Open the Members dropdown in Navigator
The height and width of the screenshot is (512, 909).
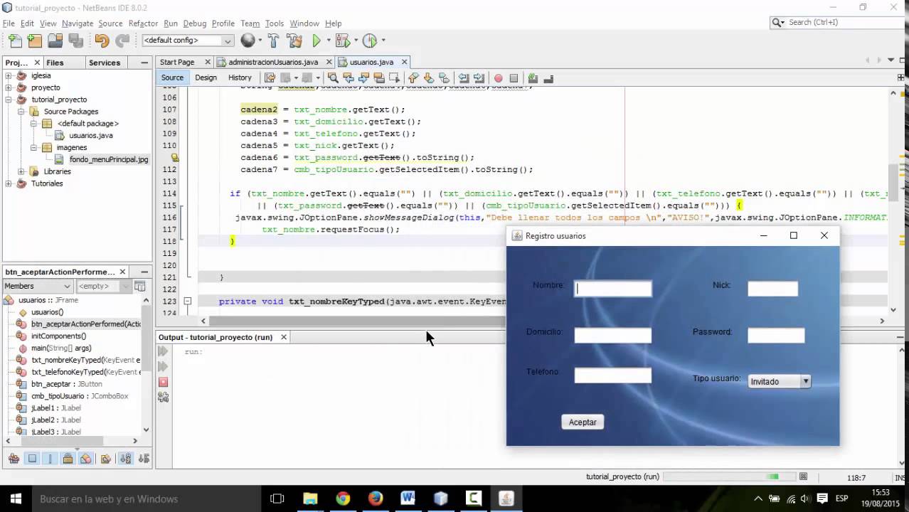point(38,286)
